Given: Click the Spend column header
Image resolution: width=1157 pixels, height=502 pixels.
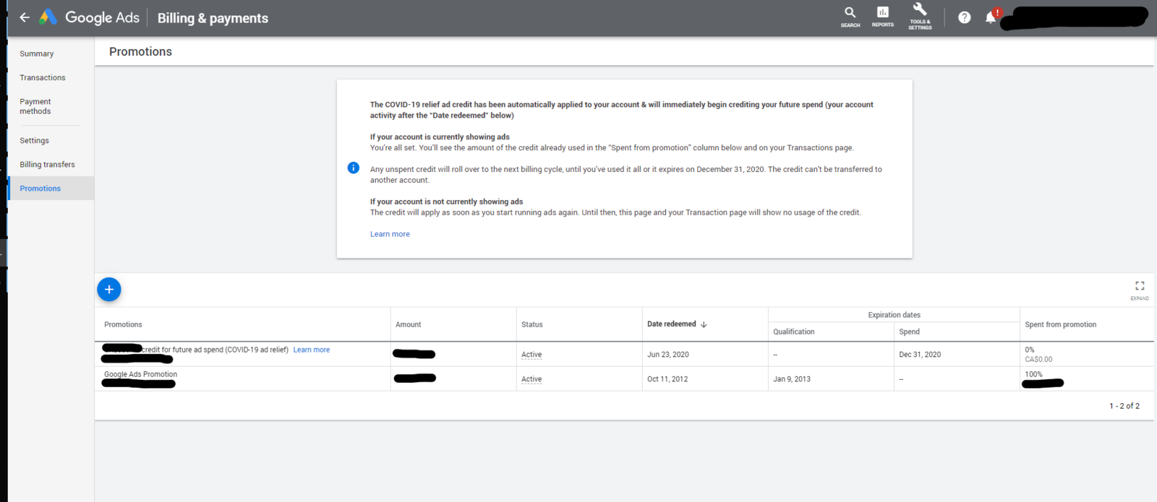Looking at the screenshot, I should [910, 332].
